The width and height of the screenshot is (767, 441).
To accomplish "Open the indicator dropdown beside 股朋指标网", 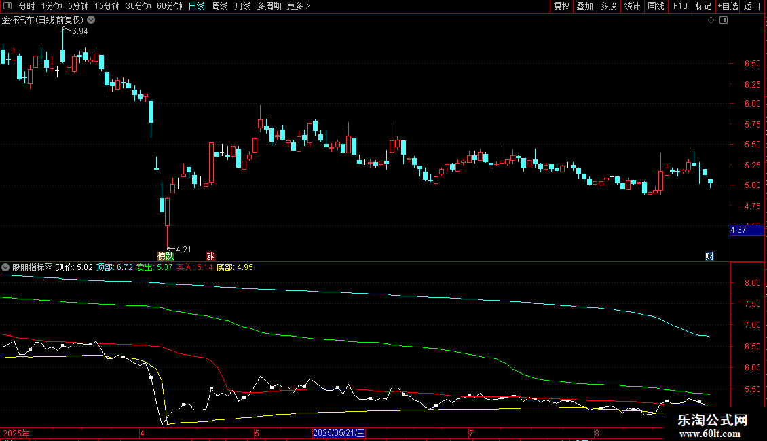I will click(5, 267).
